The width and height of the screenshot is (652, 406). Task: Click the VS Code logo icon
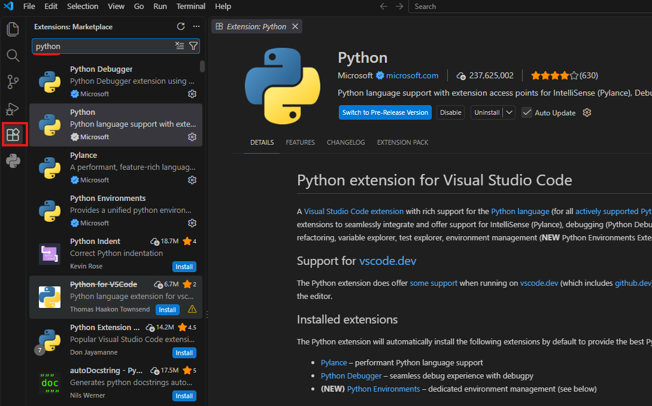8,6
